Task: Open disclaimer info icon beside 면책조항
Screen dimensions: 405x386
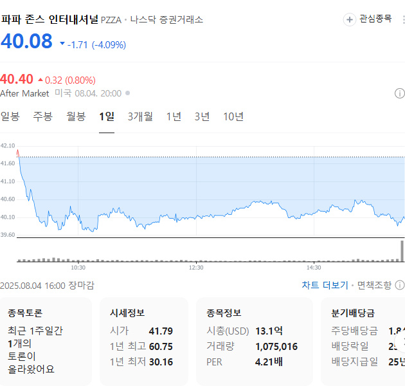Action: [400, 285]
